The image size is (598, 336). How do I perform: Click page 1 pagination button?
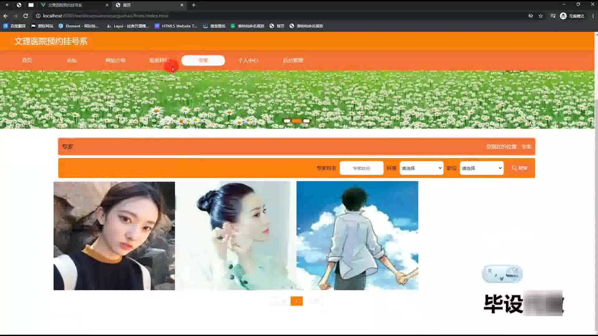pos(297,301)
